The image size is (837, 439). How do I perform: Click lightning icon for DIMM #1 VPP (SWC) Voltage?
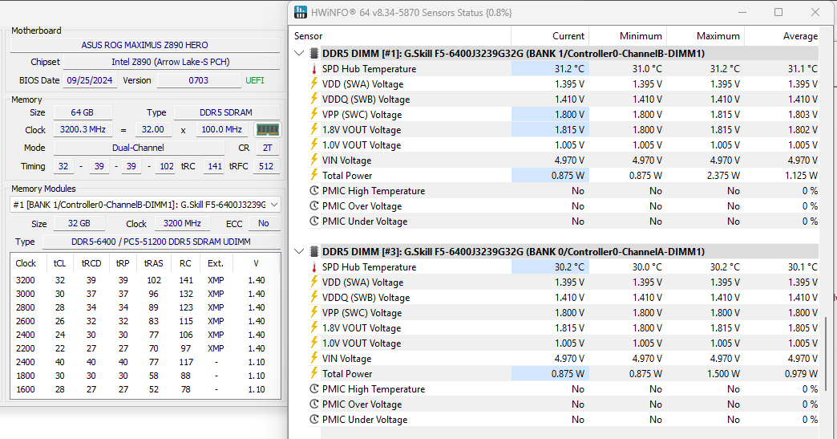click(314, 114)
